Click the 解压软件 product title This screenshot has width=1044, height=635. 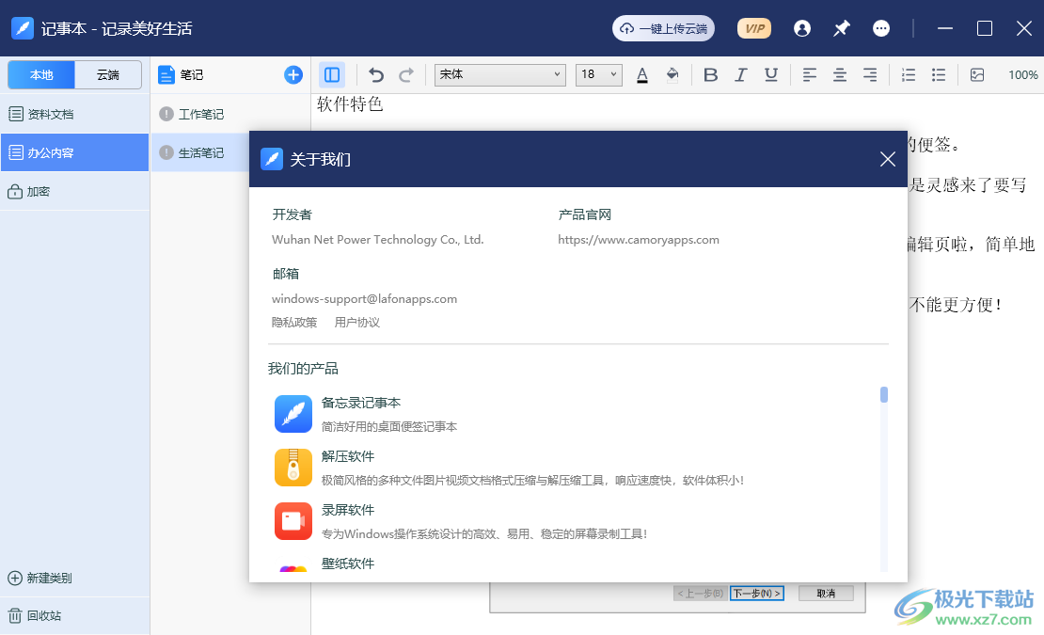pyautogui.click(x=348, y=456)
